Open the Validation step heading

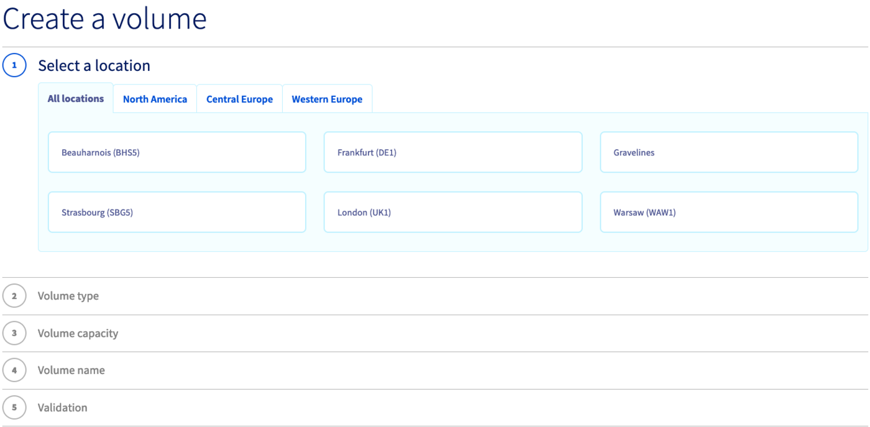click(x=63, y=408)
